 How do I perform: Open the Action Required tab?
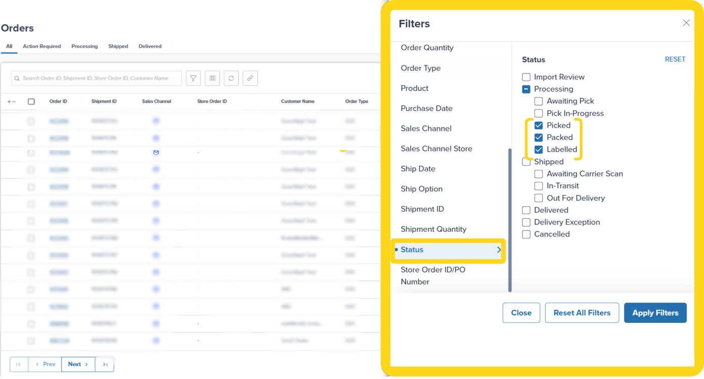coord(42,46)
